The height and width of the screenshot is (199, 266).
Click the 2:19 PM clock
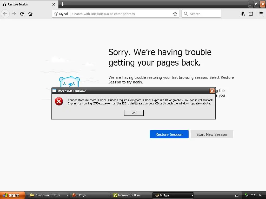coord(256,195)
